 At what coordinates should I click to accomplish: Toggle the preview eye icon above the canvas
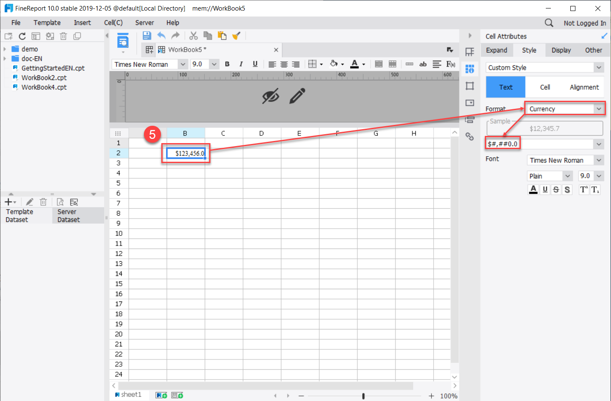click(271, 96)
